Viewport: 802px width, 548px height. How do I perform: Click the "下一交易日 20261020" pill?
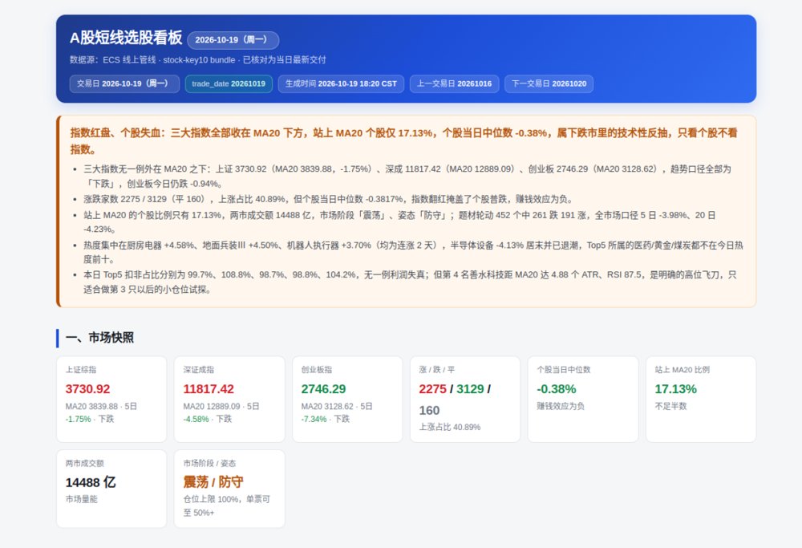point(549,84)
